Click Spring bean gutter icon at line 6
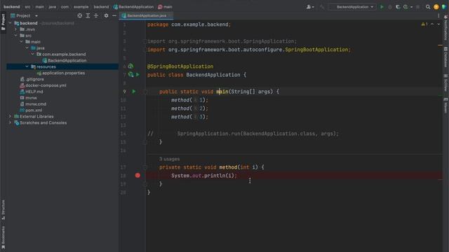The height and width of the screenshot is (252, 449). [x=130, y=66]
